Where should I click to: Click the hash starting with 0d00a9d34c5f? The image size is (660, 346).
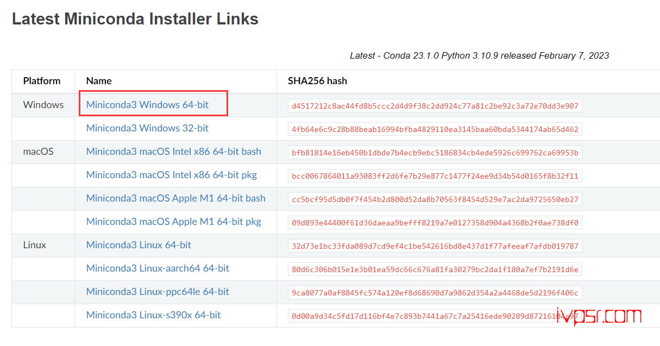(435, 316)
